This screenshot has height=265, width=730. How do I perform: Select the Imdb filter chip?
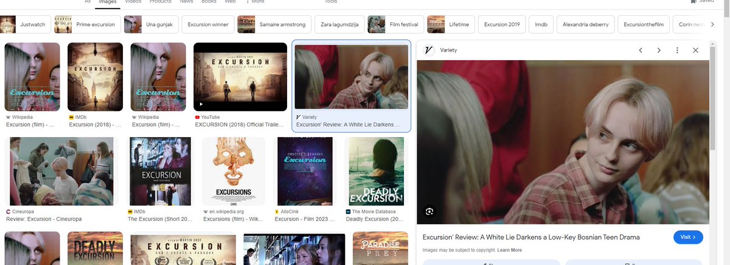(x=541, y=24)
